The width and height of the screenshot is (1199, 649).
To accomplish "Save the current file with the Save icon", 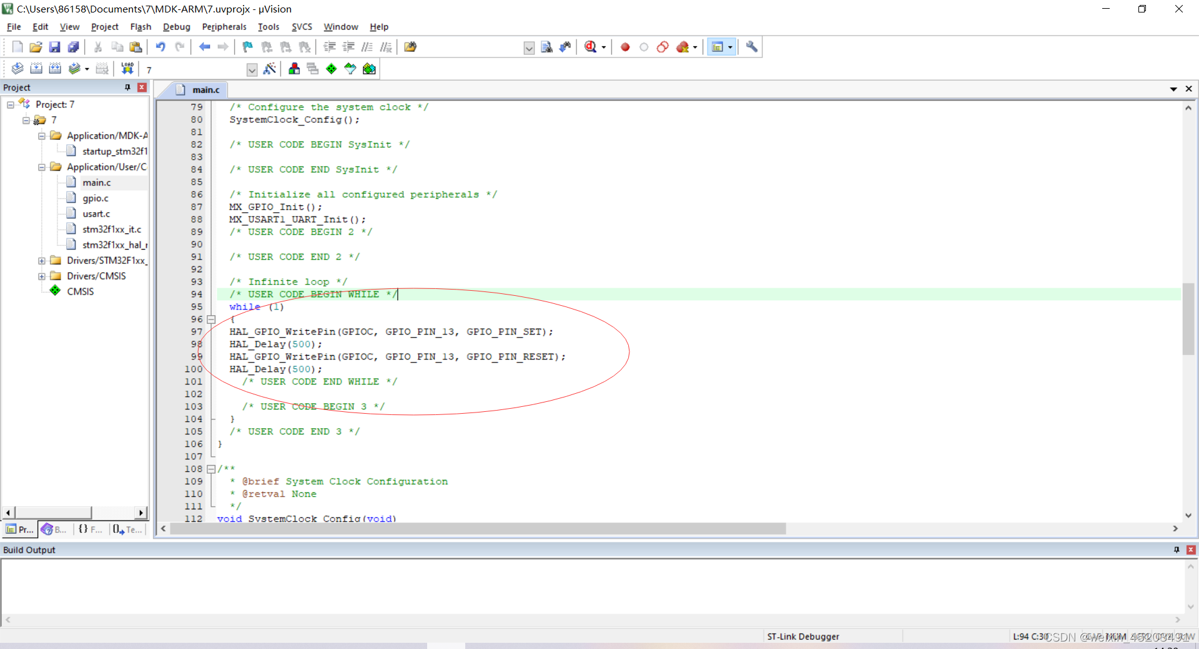I will coord(54,47).
